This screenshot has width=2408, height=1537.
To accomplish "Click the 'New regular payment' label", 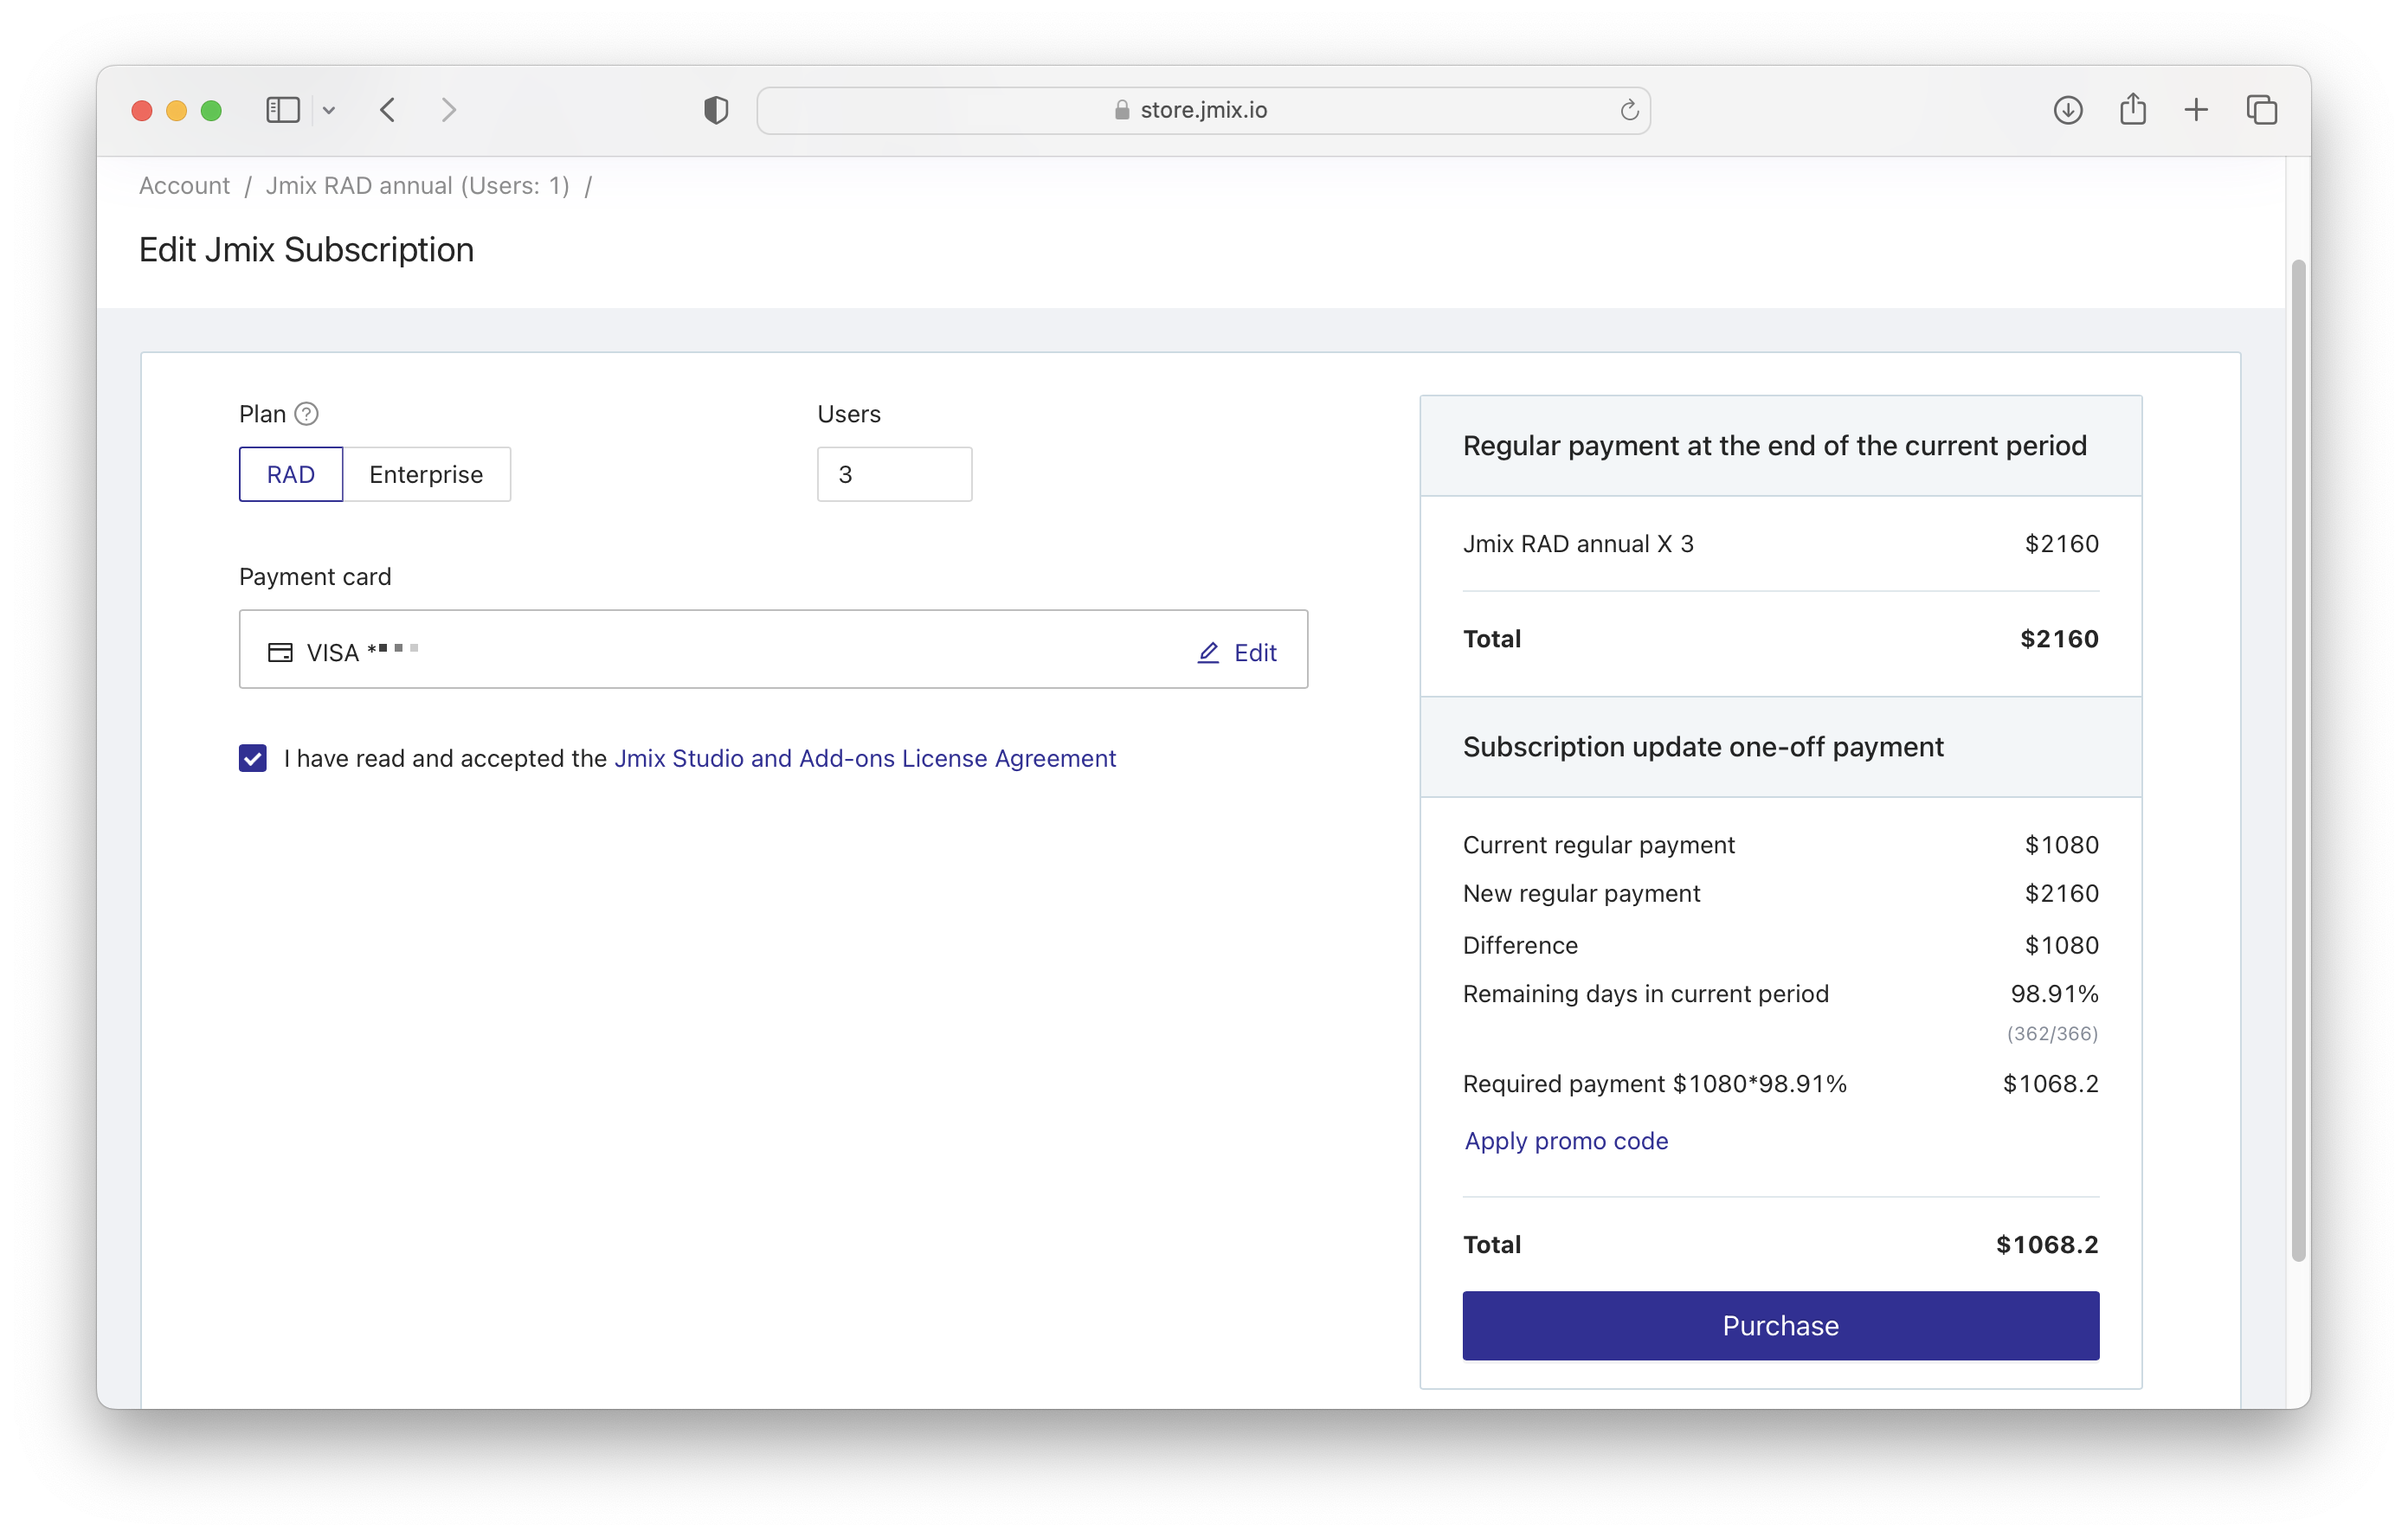I will tap(1581, 893).
